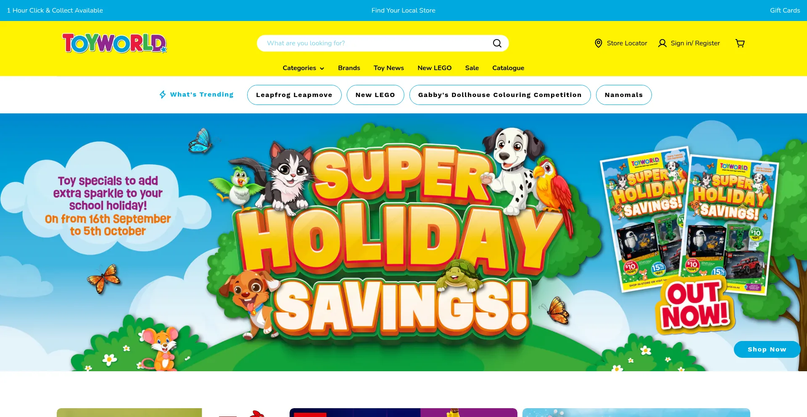Click Find Your Local Store link
This screenshot has height=417, width=807.
(403, 10)
